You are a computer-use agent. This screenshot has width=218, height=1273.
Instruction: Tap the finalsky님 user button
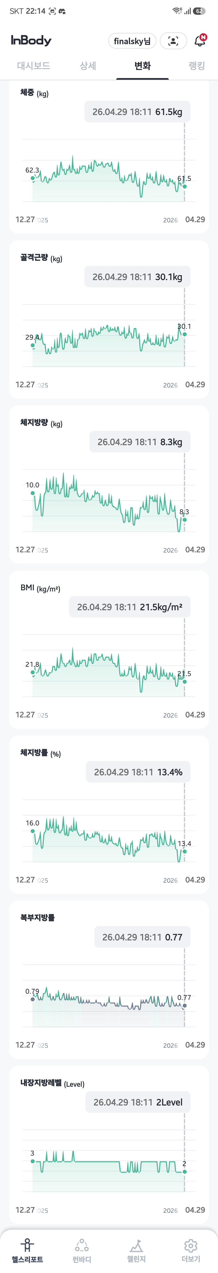[132, 41]
